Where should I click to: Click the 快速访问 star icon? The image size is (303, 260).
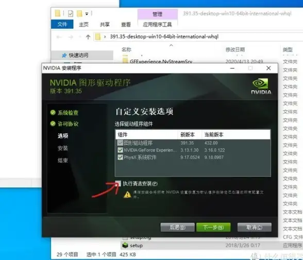click(64, 56)
